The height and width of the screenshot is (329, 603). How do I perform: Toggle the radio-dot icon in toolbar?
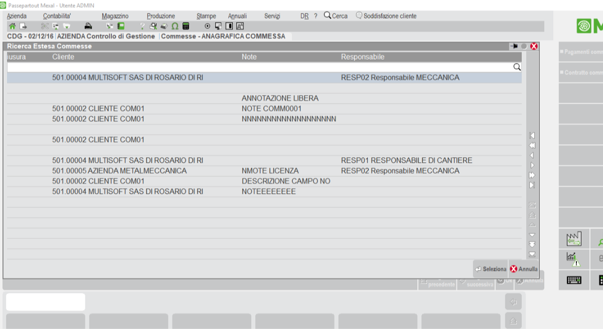[208, 26]
